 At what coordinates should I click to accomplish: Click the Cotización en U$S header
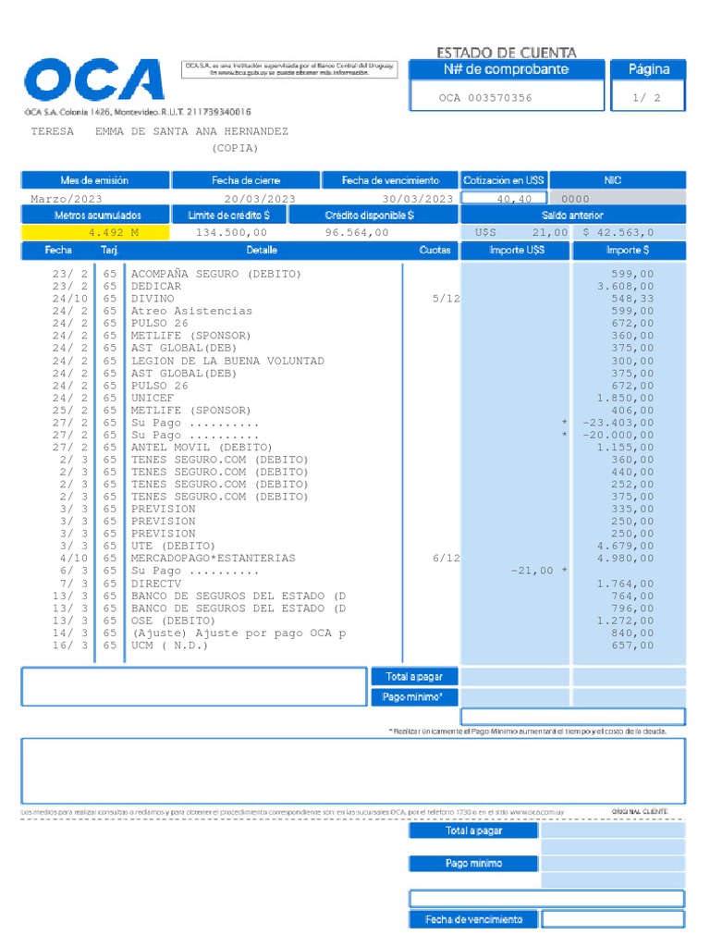pos(504,180)
